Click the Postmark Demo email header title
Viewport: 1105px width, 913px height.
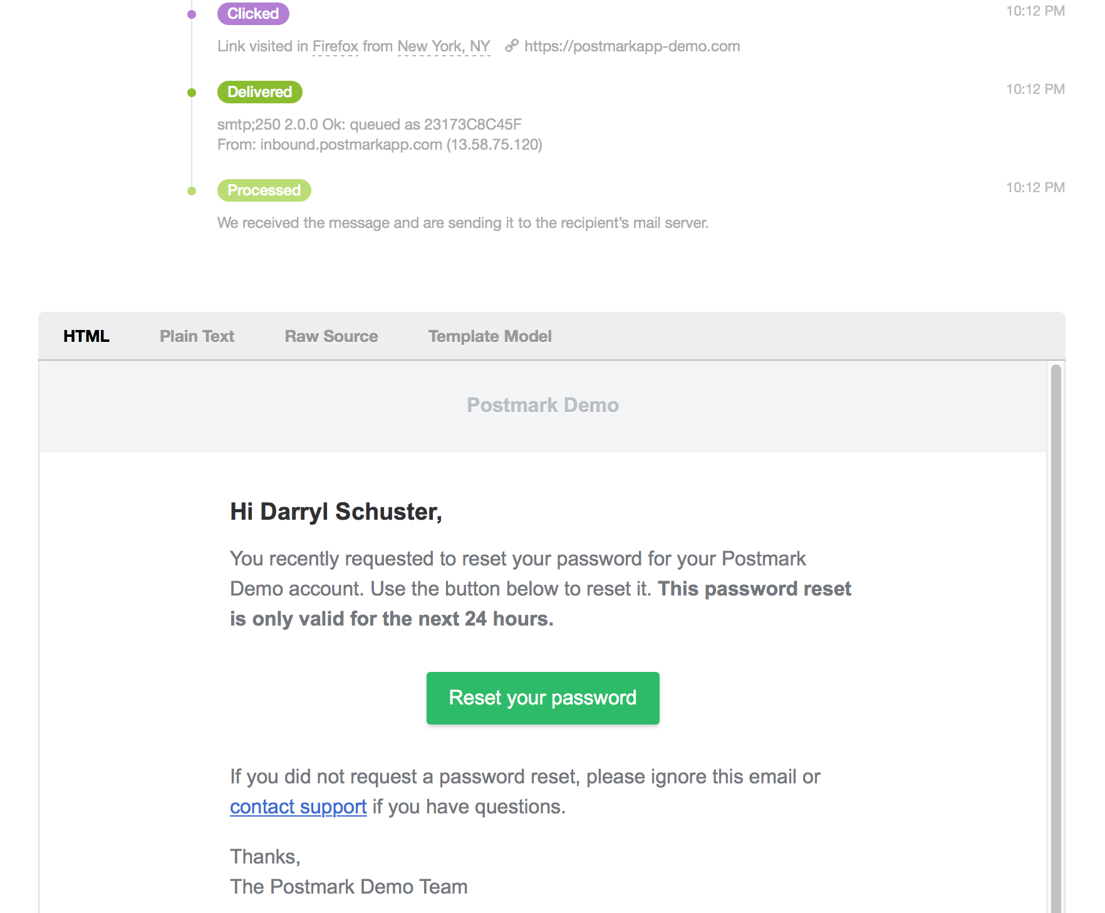(542, 405)
